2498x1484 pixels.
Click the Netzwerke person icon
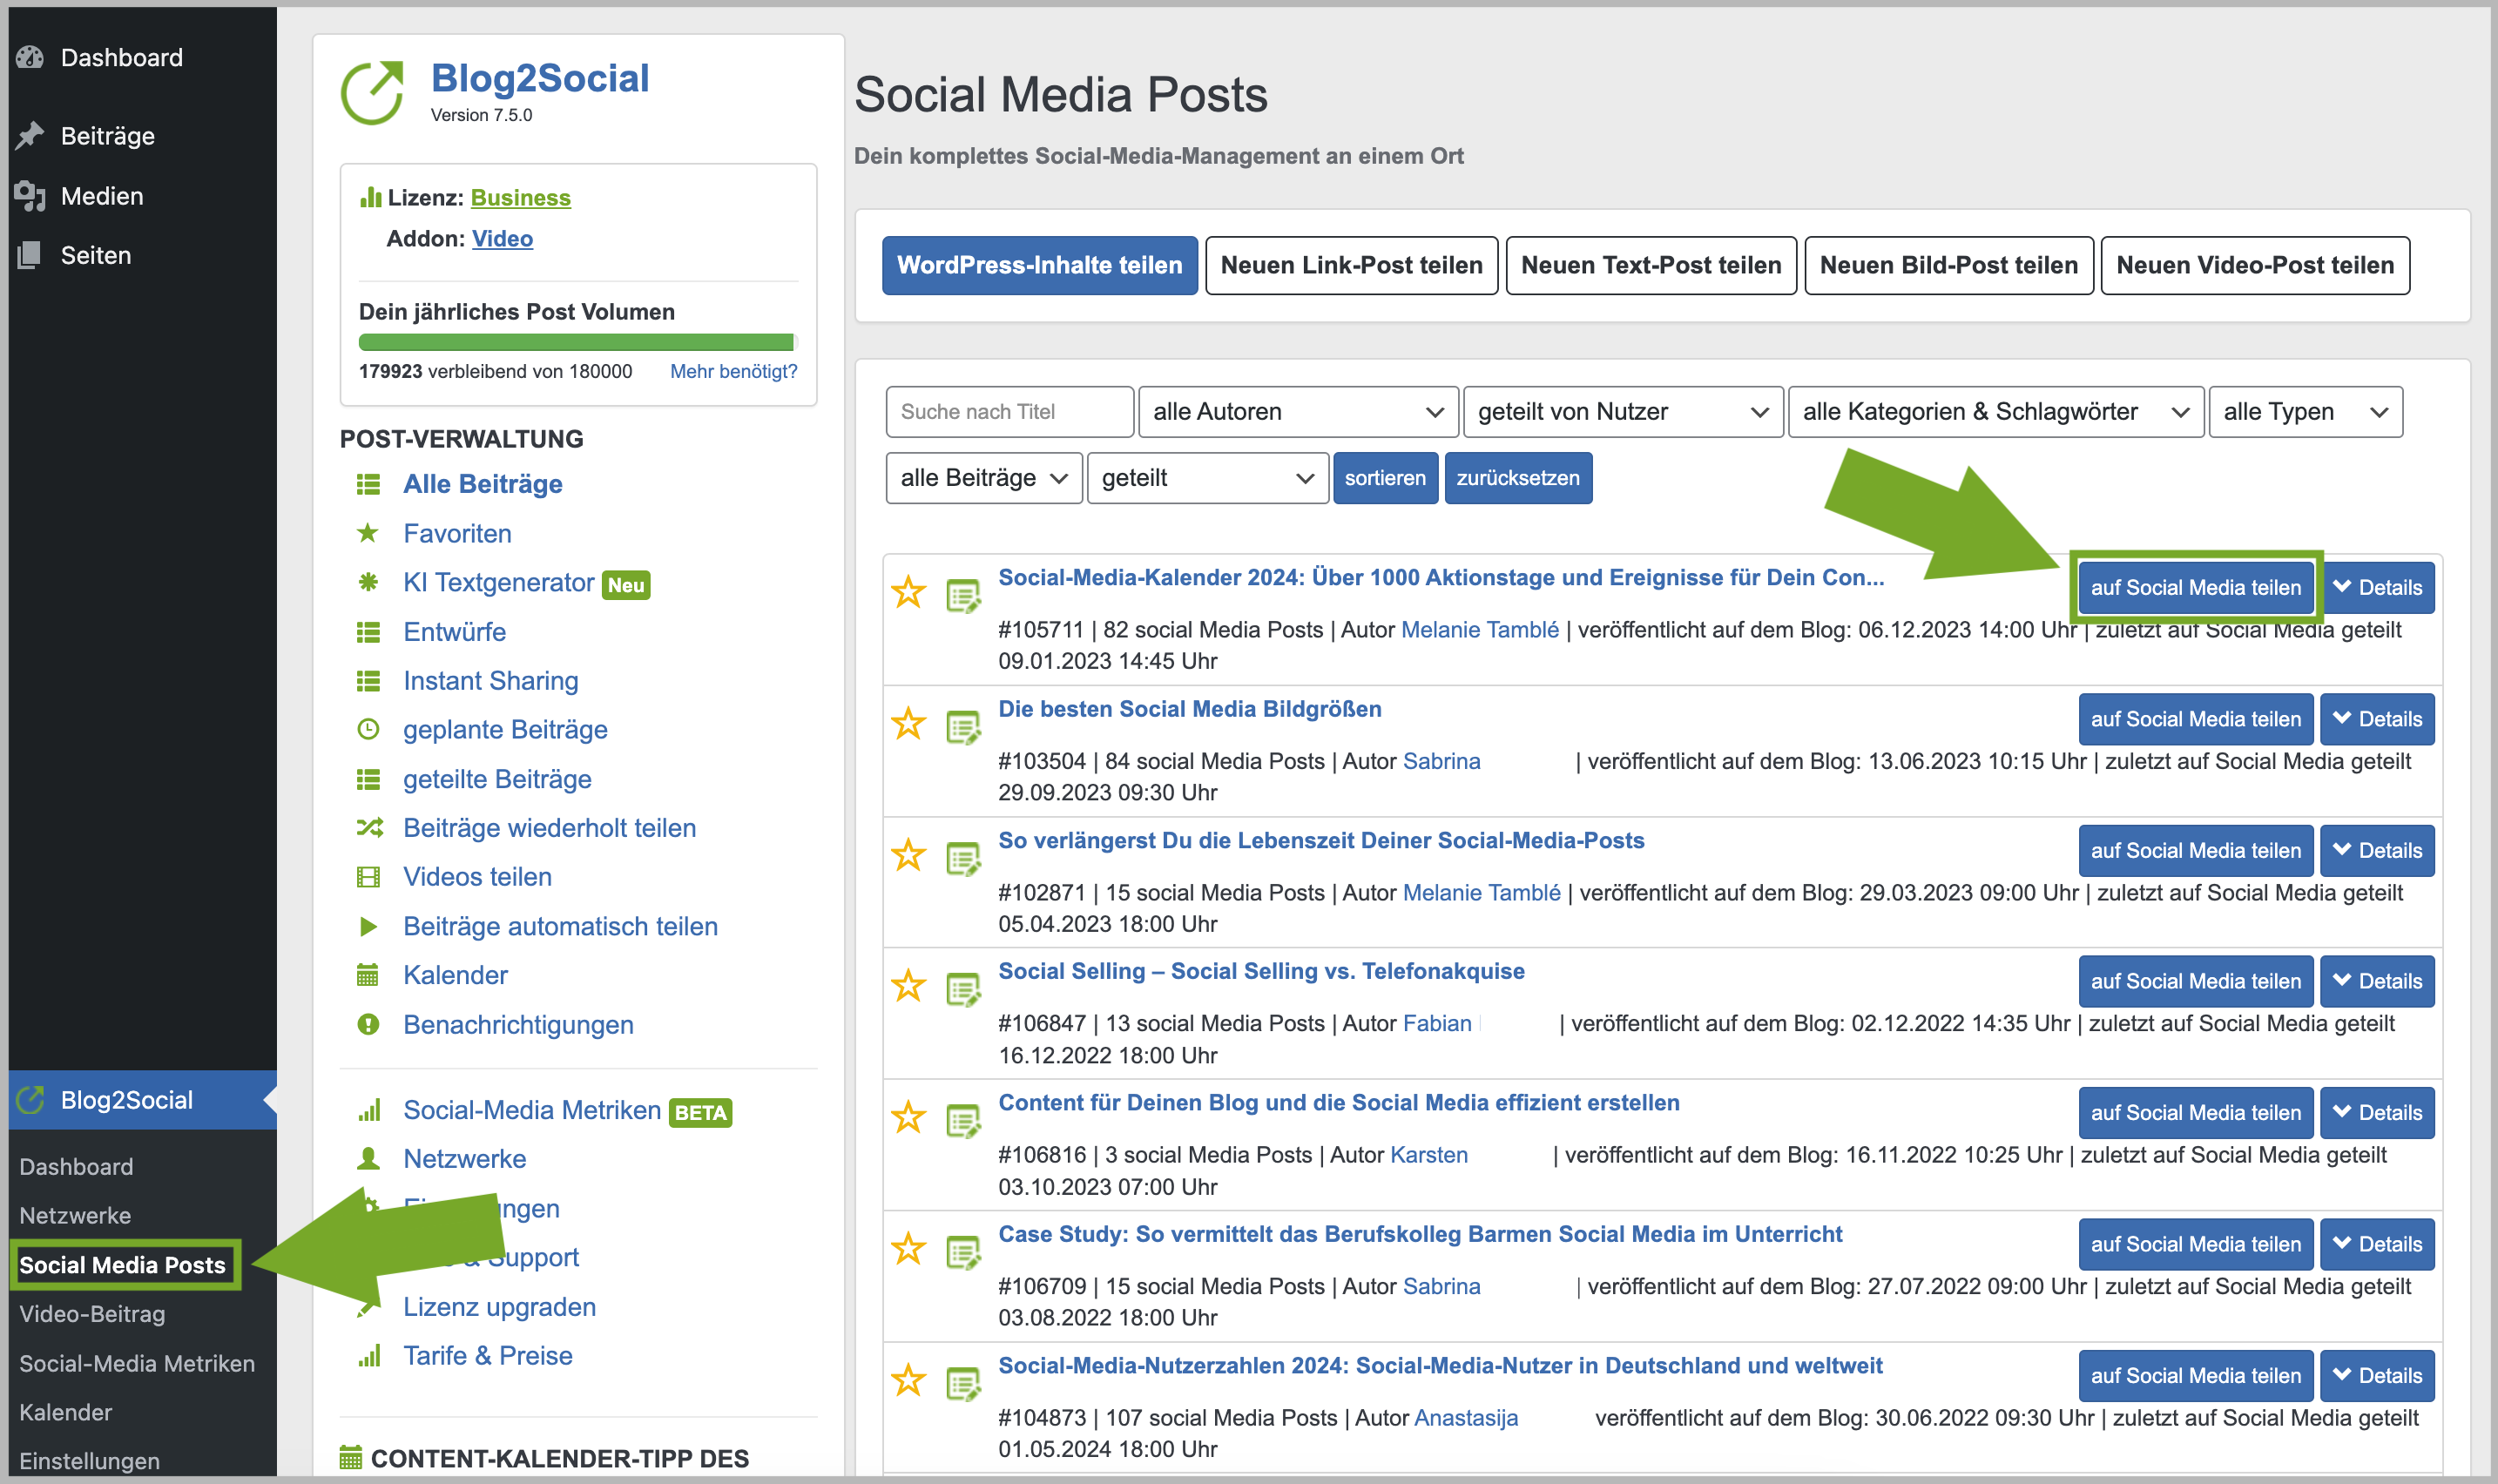click(368, 1159)
